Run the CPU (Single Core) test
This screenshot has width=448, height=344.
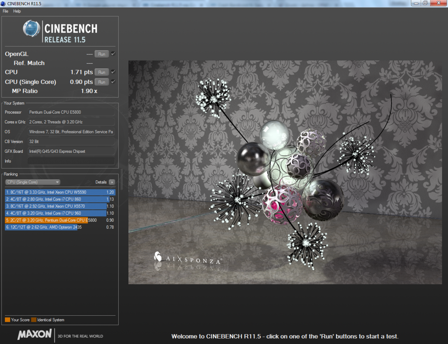pos(102,82)
